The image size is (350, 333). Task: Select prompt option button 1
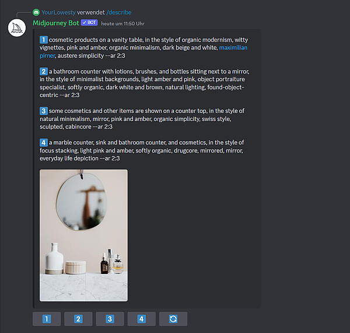pos(47,319)
